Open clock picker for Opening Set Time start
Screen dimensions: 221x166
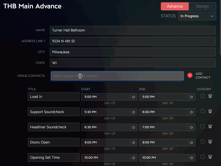(134, 158)
